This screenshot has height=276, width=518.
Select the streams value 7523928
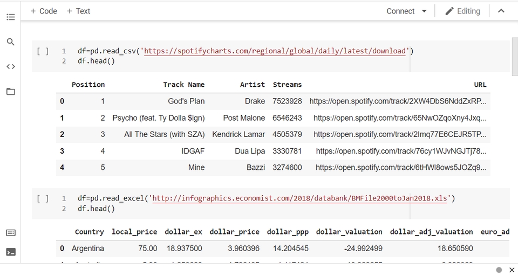(x=287, y=101)
